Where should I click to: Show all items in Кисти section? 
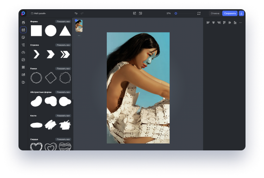click(63, 116)
